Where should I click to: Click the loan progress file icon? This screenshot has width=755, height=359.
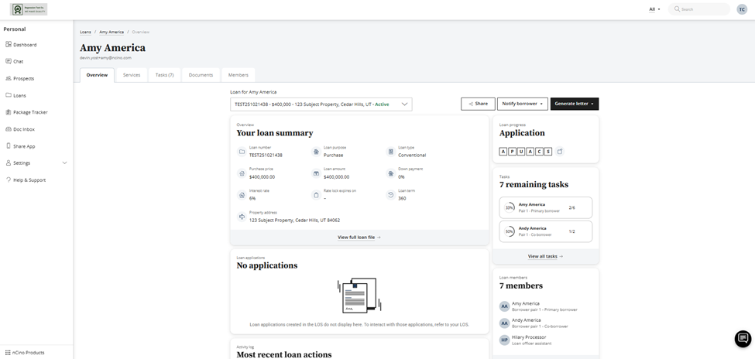[560, 151]
